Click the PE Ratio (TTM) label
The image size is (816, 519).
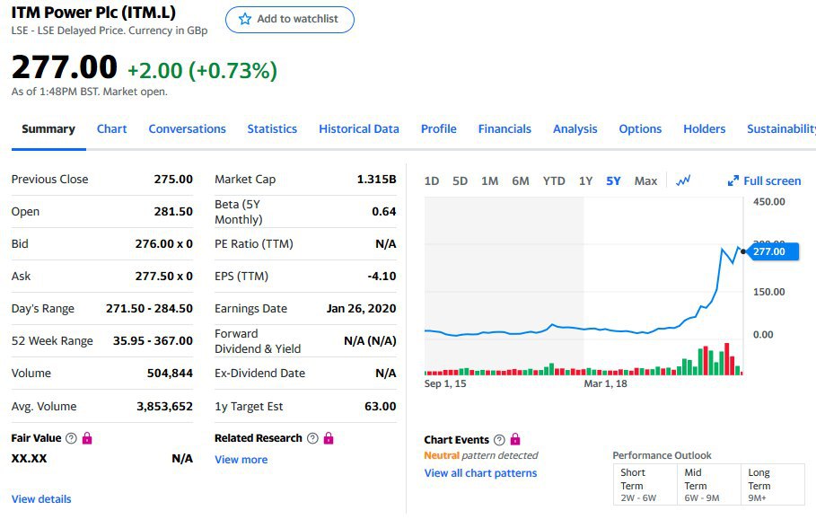[x=254, y=243]
